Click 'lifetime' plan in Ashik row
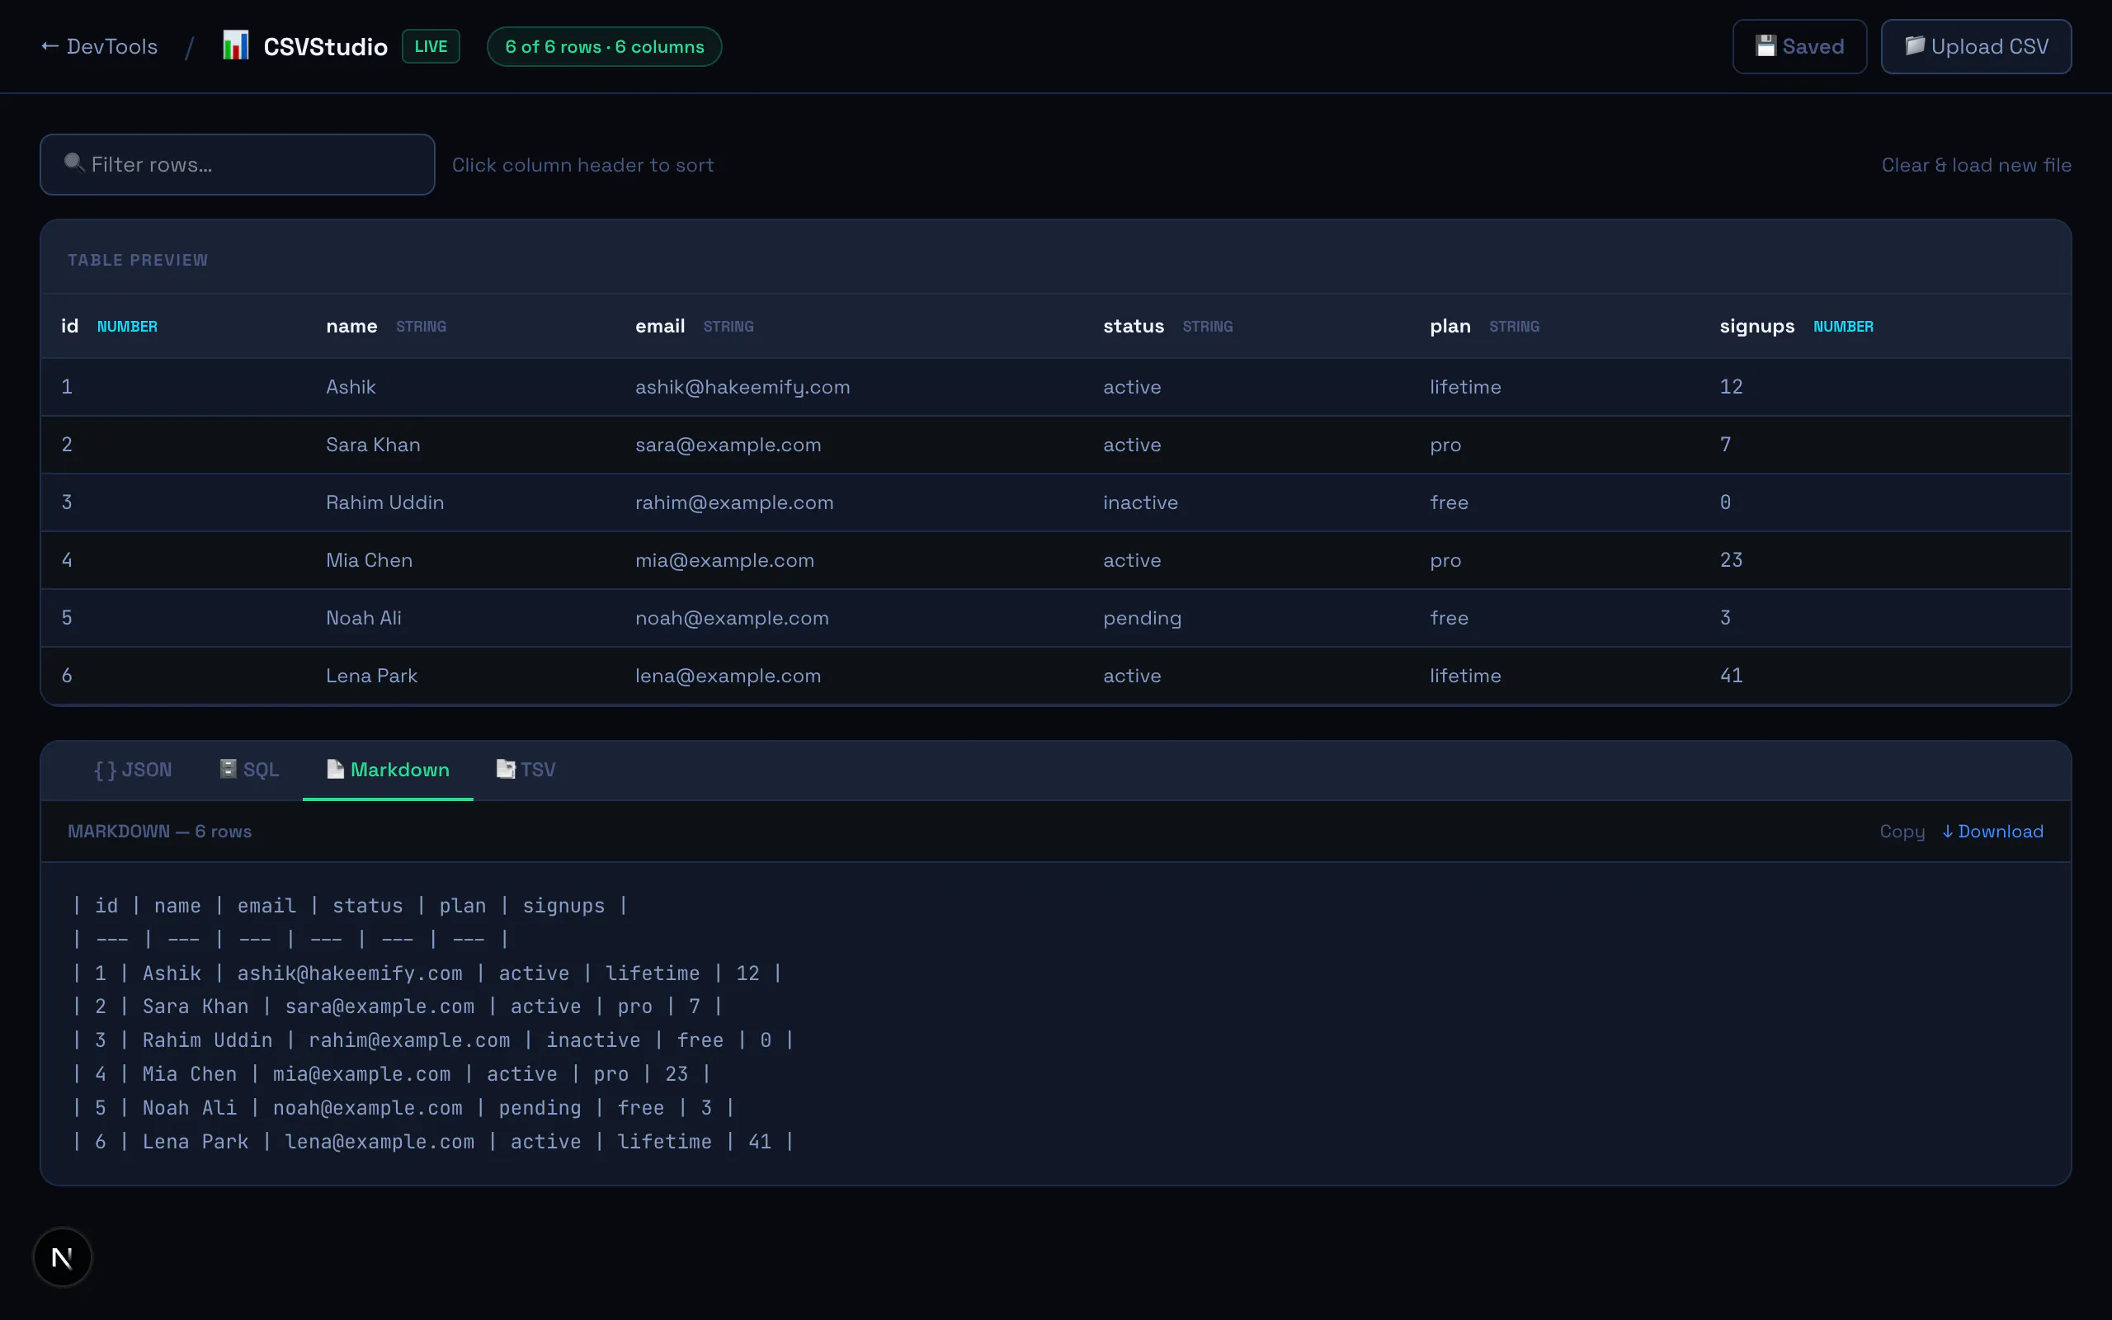The width and height of the screenshot is (2112, 1320). [x=1465, y=387]
